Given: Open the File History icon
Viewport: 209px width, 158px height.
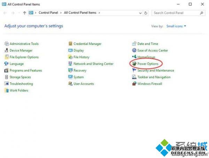Looking at the screenshot, I should tap(70, 57).
